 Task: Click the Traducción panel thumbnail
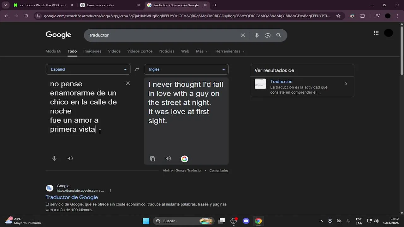click(260, 84)
